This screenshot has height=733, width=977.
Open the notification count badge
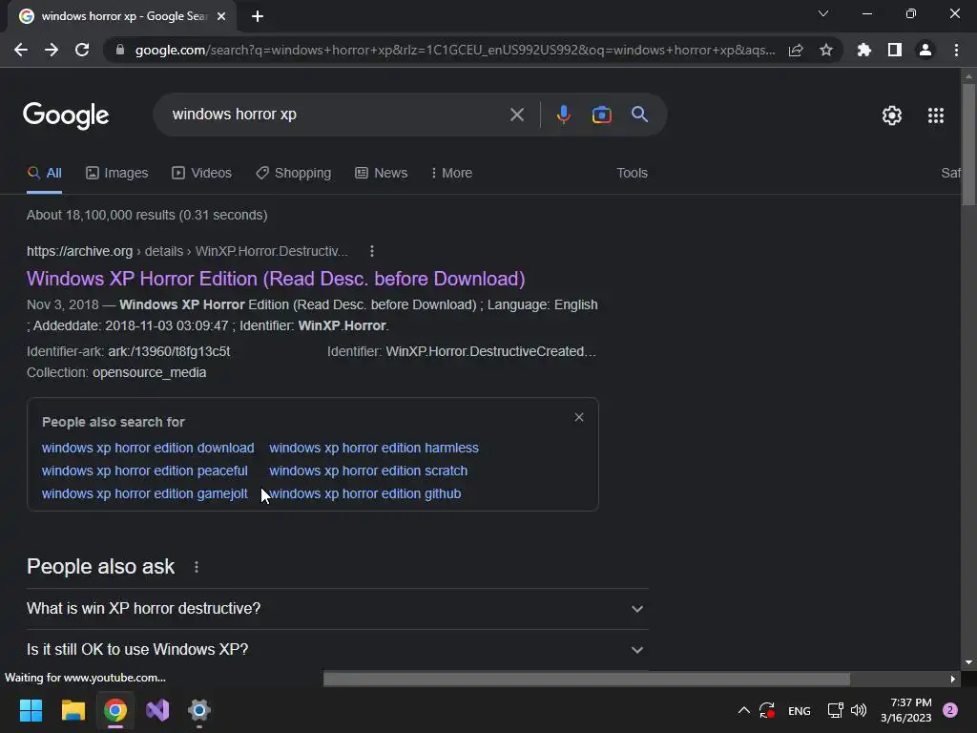coord(950,710)
